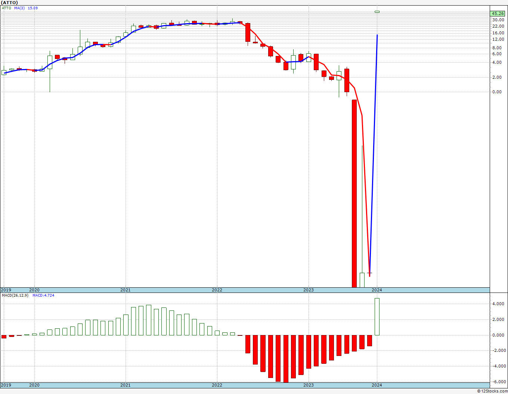Select the green "ATTO" series legend label
Screen dimensions: 508x394
(6, 8)
